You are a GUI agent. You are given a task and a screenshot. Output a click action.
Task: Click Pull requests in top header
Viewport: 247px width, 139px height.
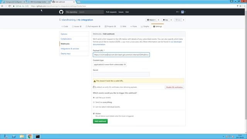point(111,12)
